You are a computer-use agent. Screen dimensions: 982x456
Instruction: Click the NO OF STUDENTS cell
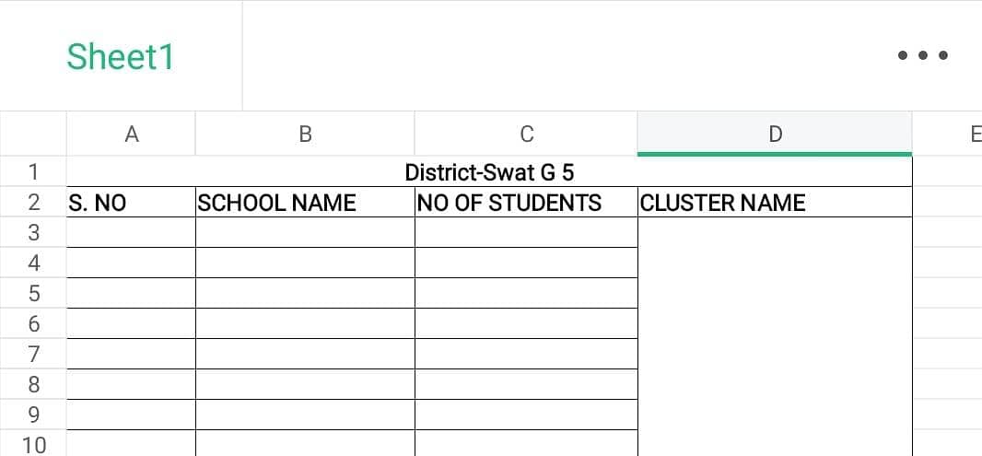526,203
